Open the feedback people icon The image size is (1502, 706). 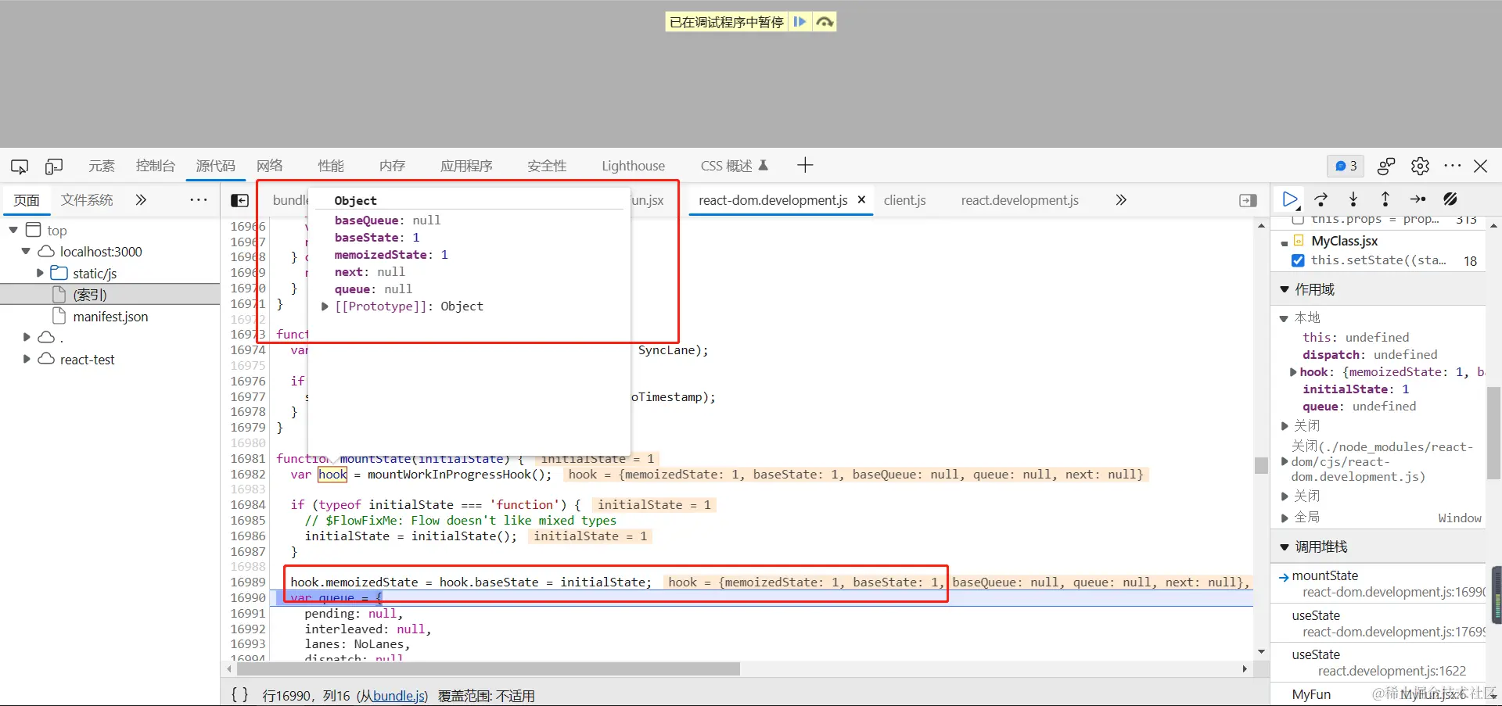(1386, 166)
